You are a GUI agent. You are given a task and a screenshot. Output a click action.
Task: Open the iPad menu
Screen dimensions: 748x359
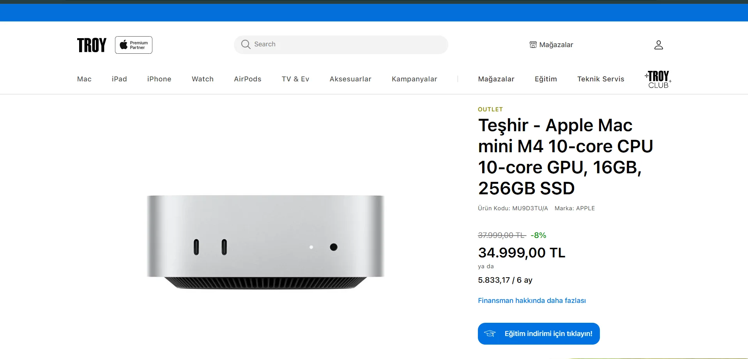[119, 79]
